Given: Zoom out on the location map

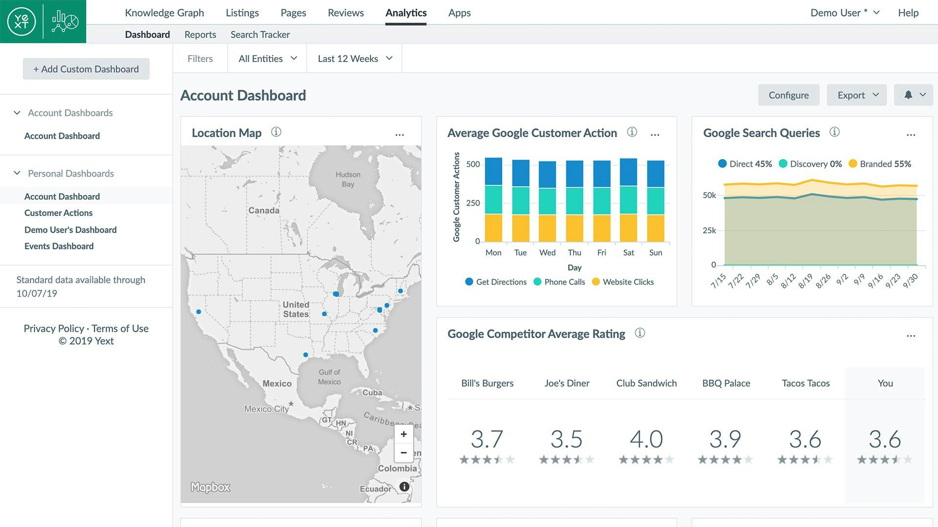Looking at the screenshot, I should [x=404, y=453].
